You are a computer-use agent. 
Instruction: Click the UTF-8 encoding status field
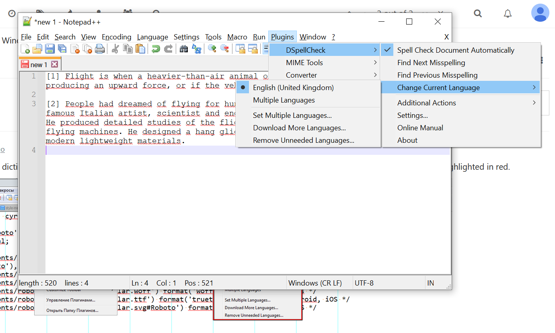pyautogui.click(x=388, y=283)
